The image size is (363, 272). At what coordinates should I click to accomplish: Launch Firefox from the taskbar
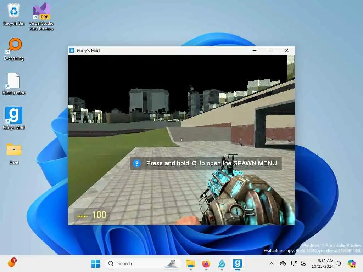[206, 263]
